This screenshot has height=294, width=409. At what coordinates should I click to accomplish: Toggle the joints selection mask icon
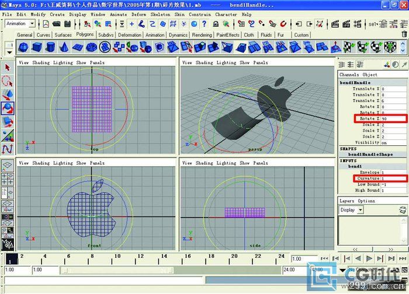point(141,24)
